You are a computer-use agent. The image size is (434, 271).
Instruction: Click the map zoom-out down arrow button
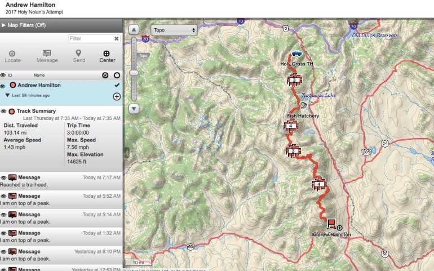[x=134, y=109]
